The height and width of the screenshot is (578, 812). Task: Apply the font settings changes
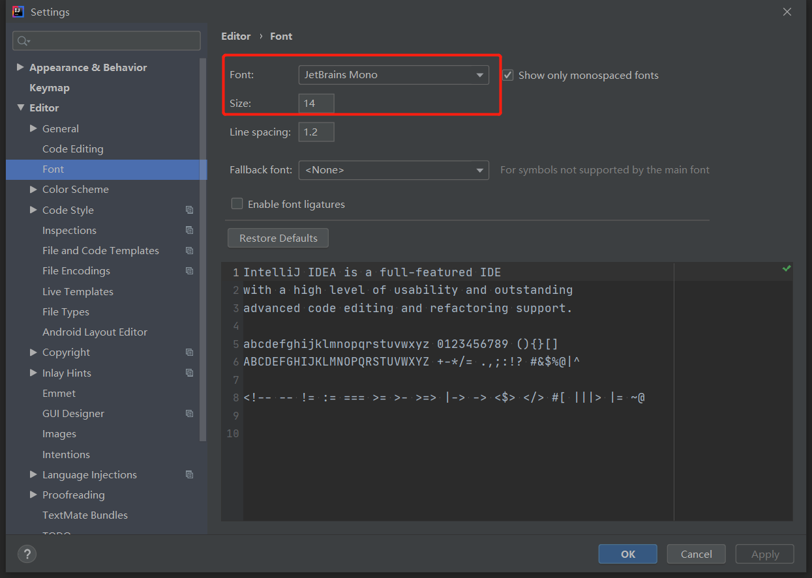764,554
